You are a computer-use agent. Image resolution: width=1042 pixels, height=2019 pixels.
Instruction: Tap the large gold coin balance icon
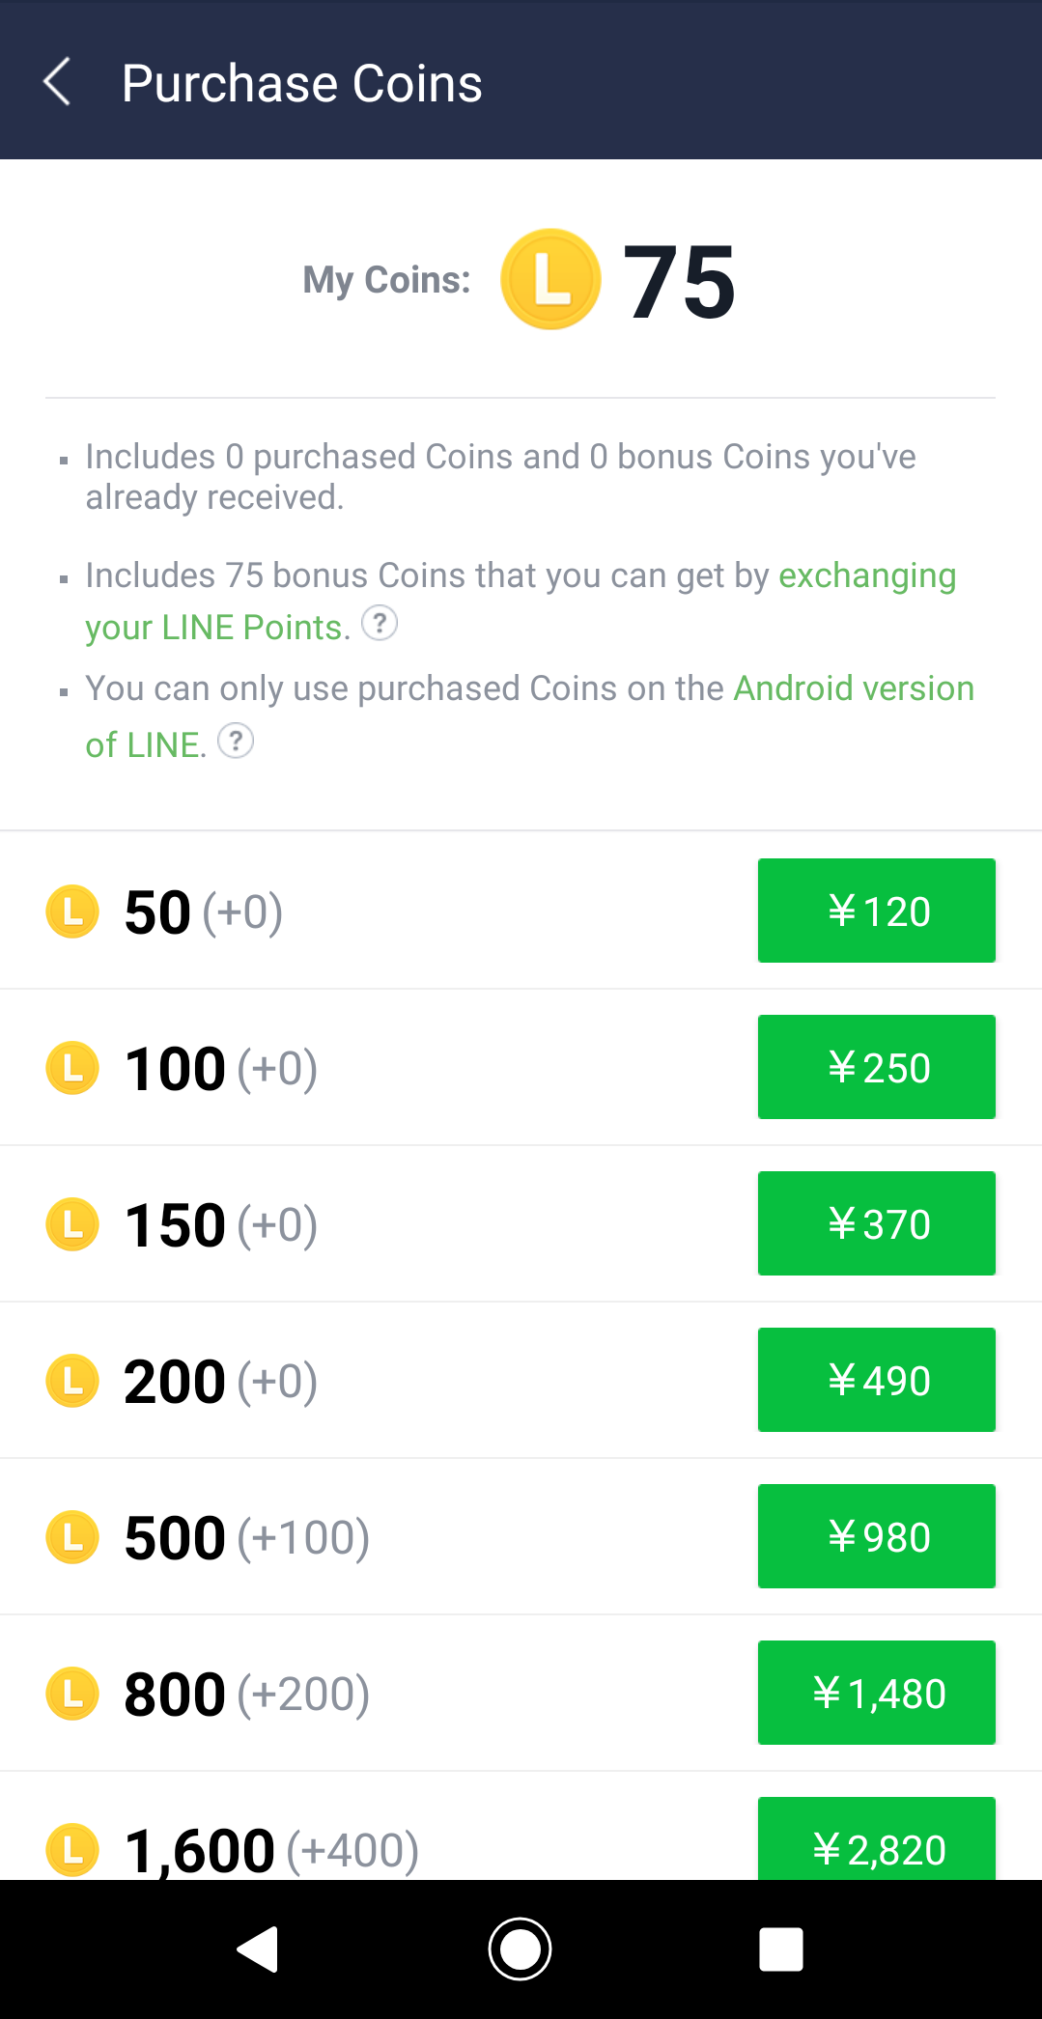[550, 280]
